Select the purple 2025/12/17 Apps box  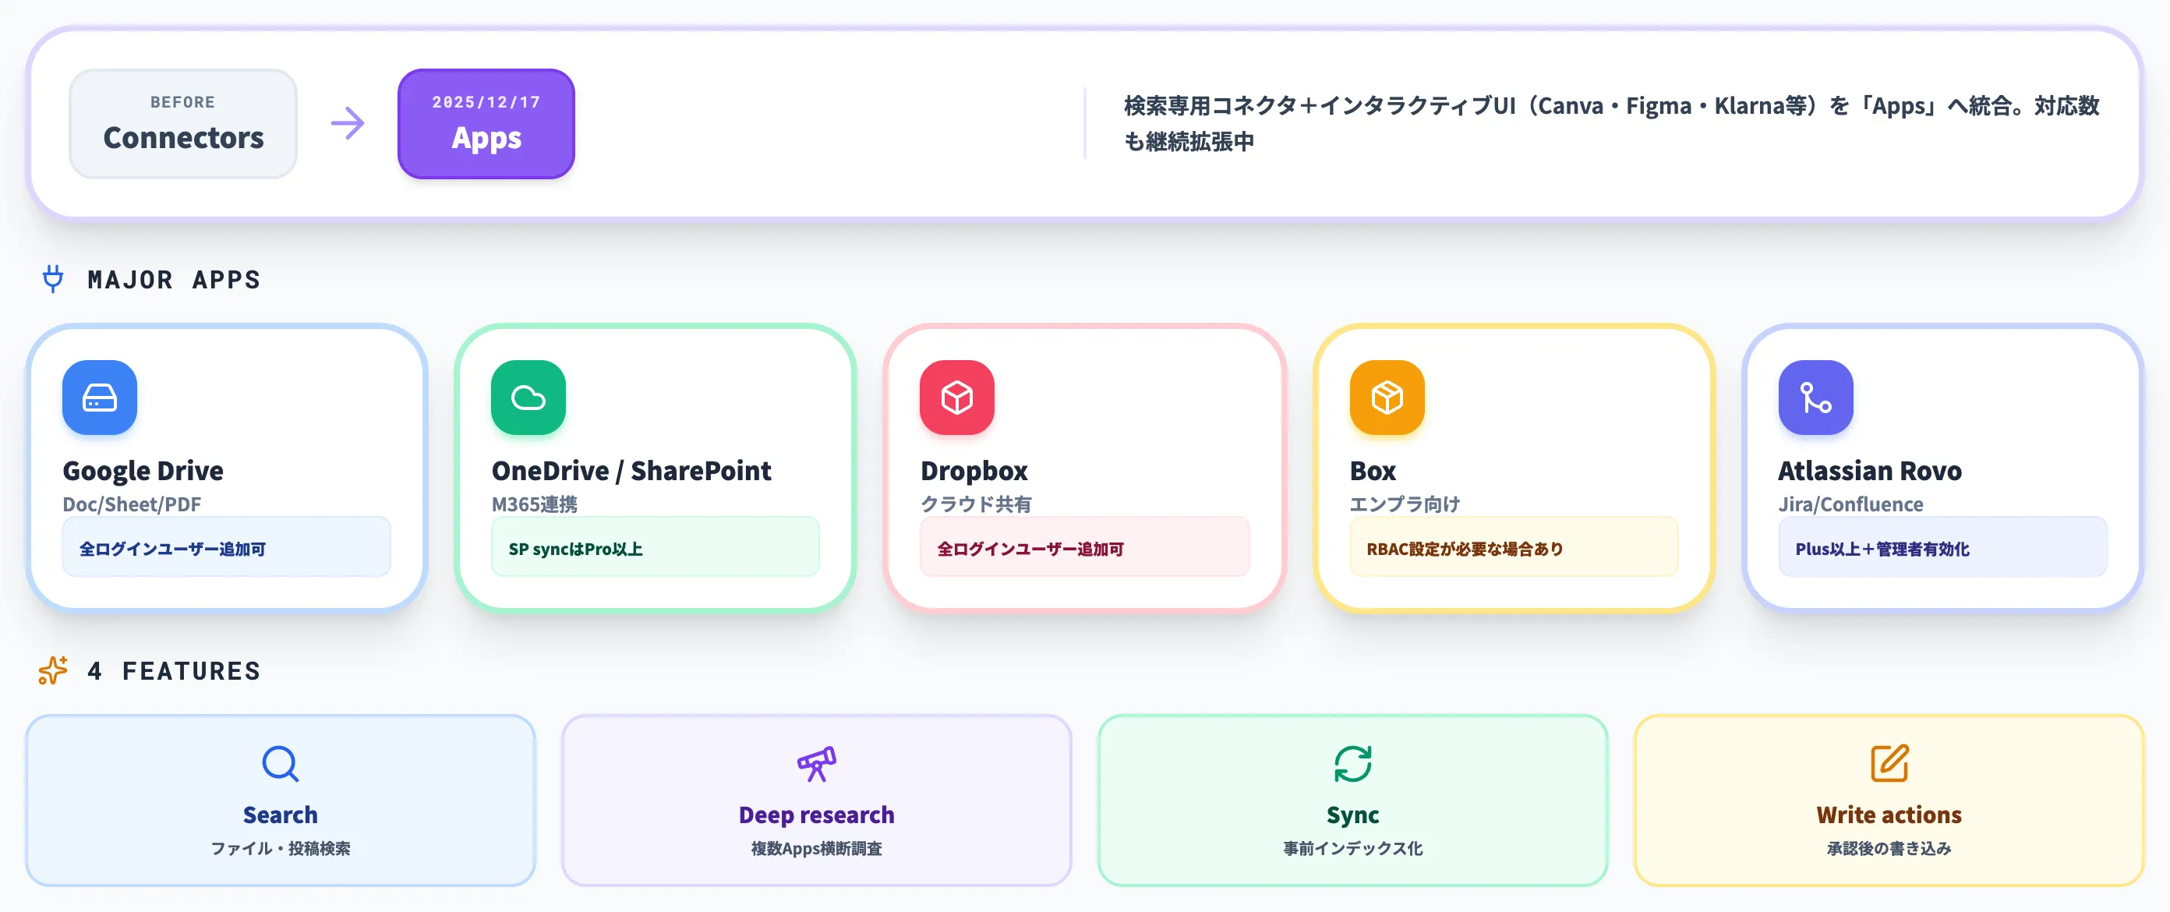click(486, 124)
